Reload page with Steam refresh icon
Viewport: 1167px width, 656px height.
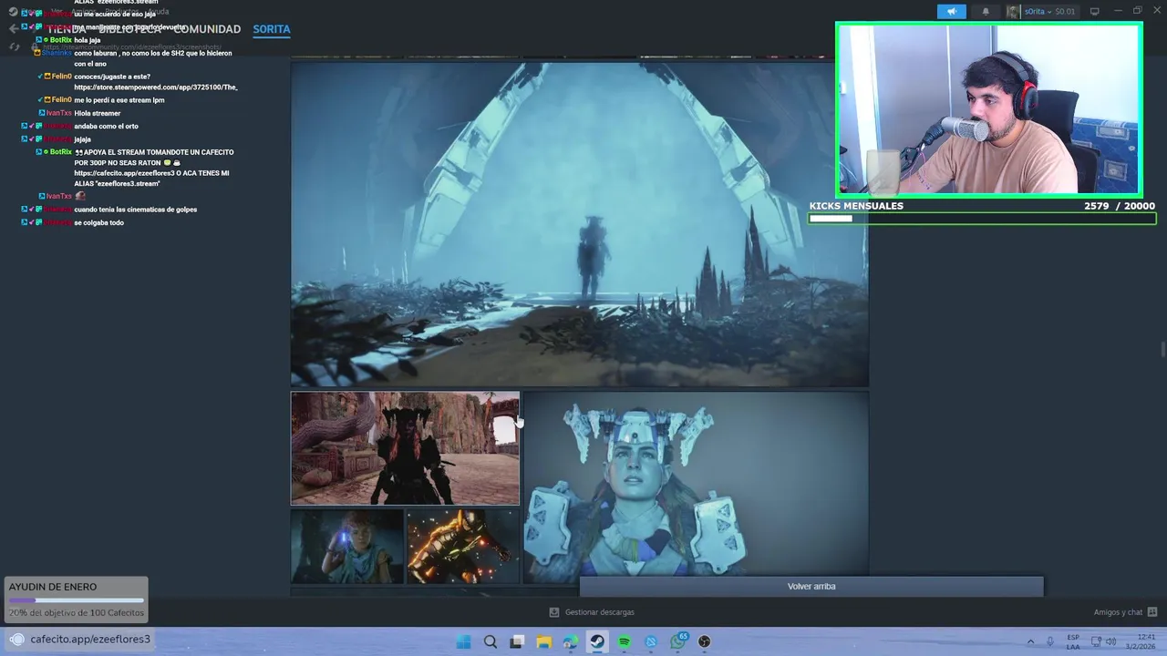pyautogui.click(x=15, y=46)
